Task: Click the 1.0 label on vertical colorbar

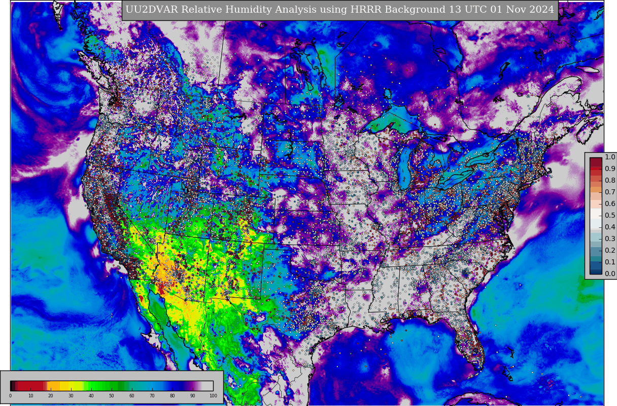Action: [610, 157]
